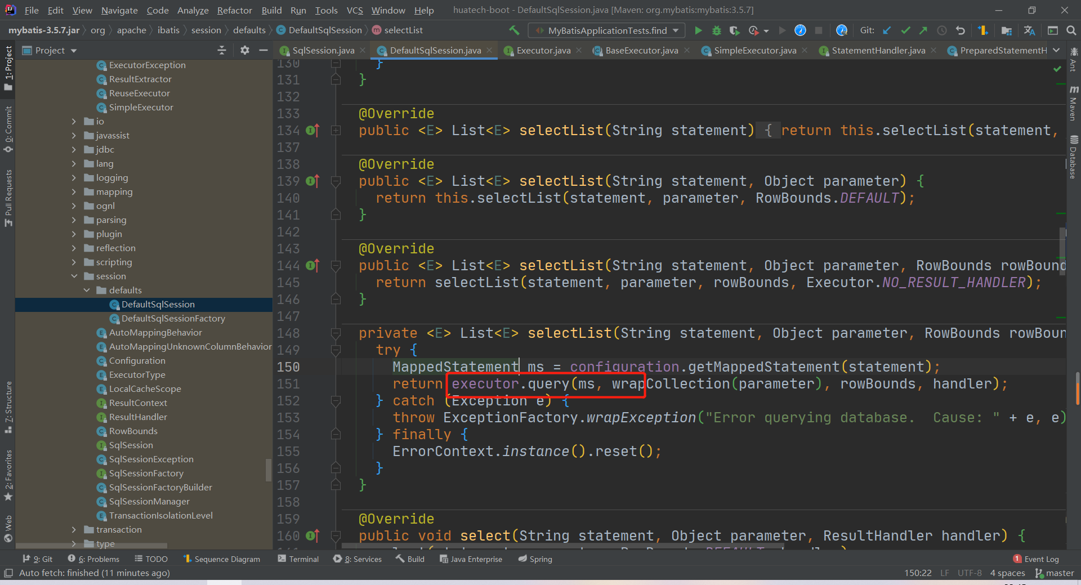Switch to the StatementHandler.java tab

[878, 50]
